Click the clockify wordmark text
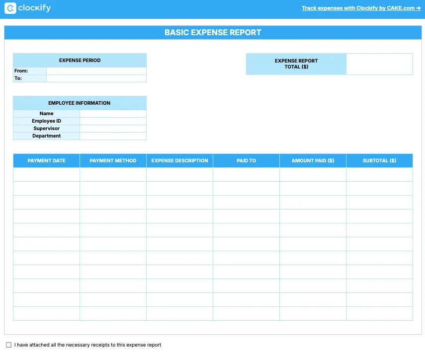This screenshot has height=353, width=425. pyautogui.click(x=34, y=8)
